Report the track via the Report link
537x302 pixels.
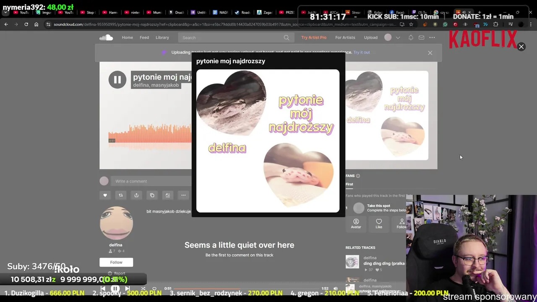tap(117, 273)
